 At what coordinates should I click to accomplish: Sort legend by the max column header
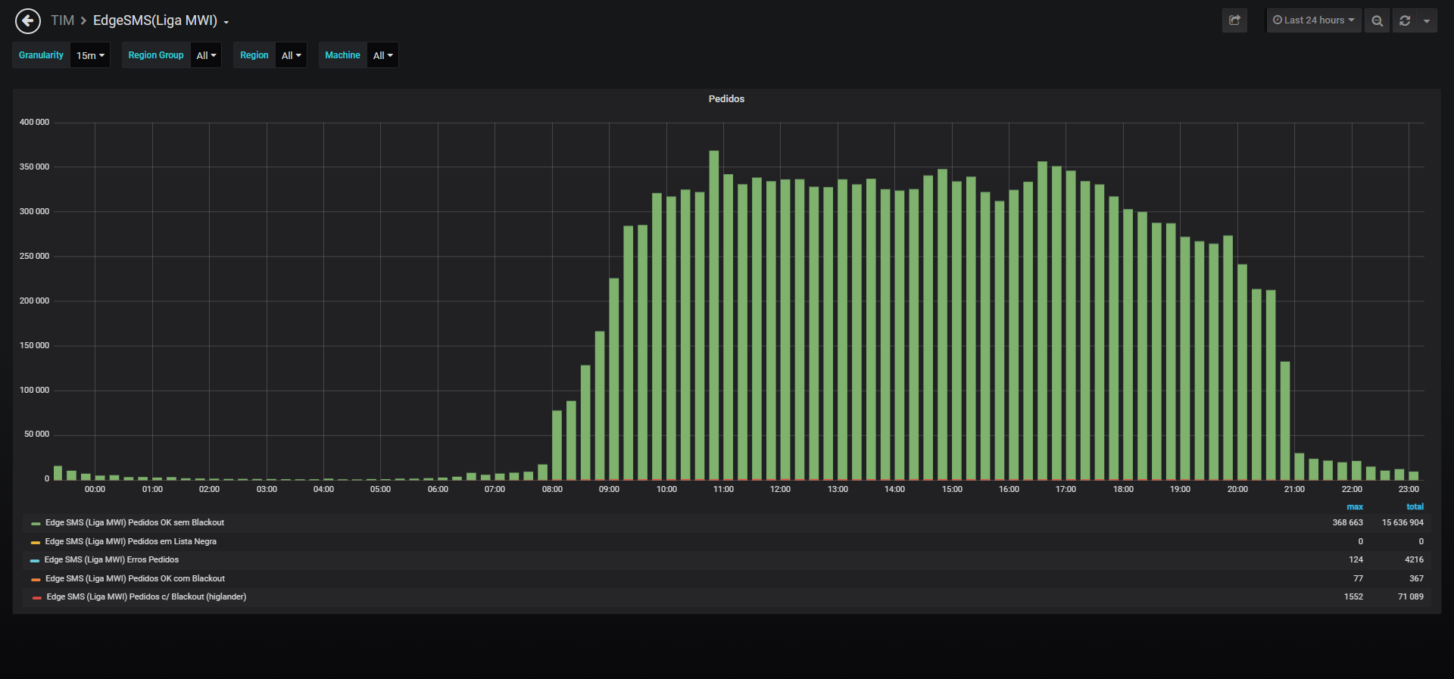point(1355,507)
